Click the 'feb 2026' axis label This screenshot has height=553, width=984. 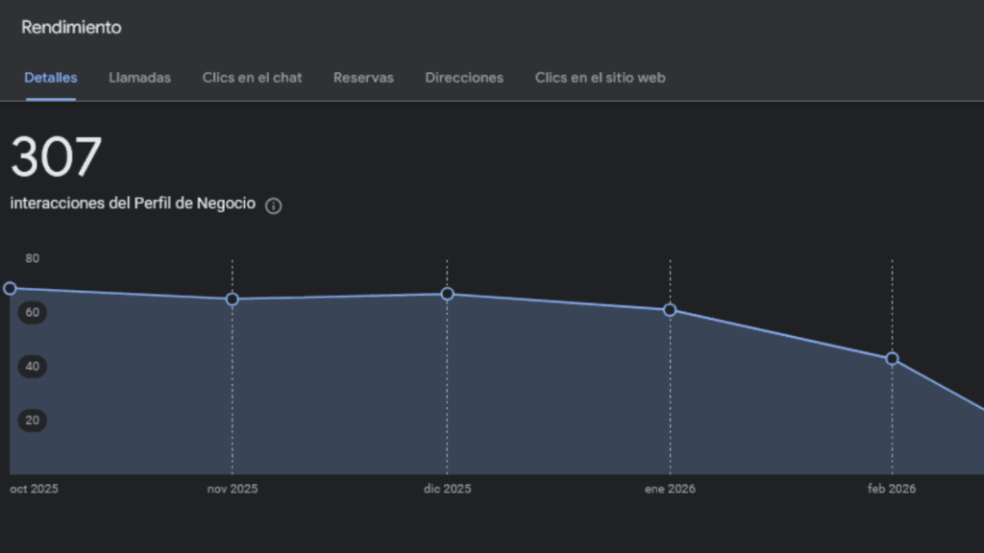(x=891, y=489)
